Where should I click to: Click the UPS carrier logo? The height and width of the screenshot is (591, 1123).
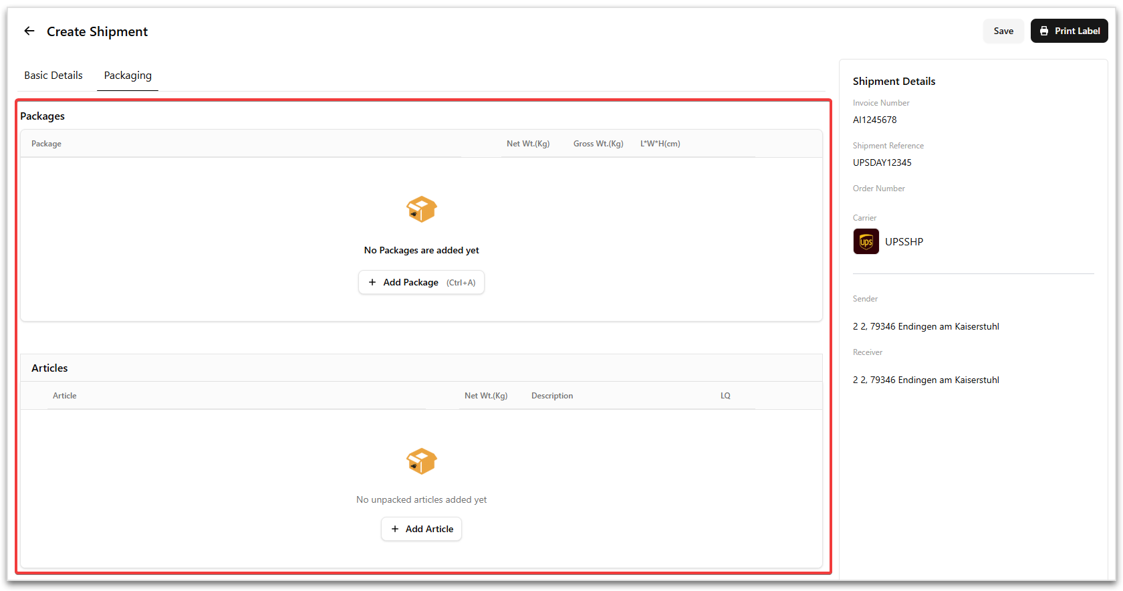pos(866,241)
